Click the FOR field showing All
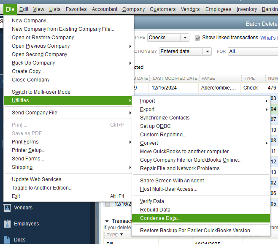Screen dimensions: 278x244 (x=253, y=52)
